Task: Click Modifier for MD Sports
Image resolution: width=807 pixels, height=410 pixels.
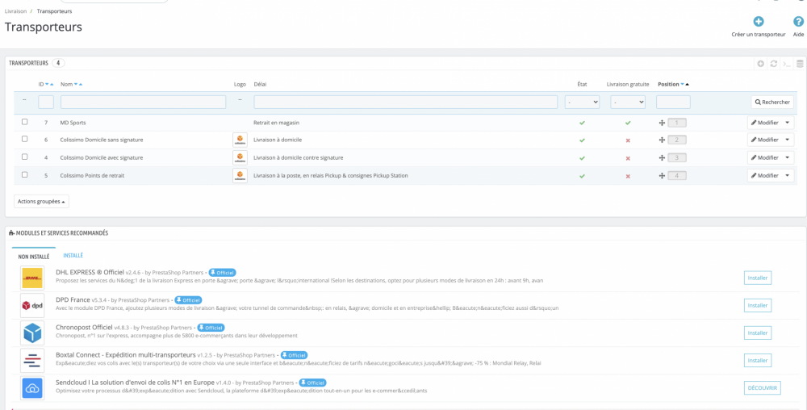Action: pyautogui.click(x=765, y=123)
